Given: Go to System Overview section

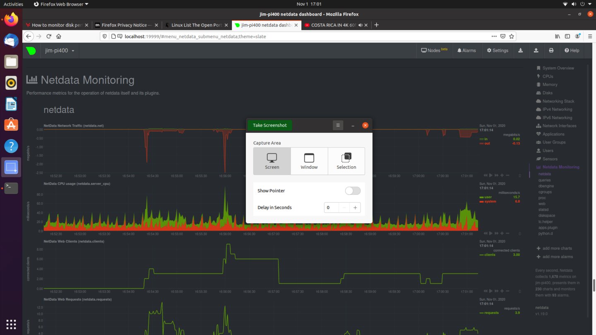Looking at the screenshot, I should click(x=555, y=68).
